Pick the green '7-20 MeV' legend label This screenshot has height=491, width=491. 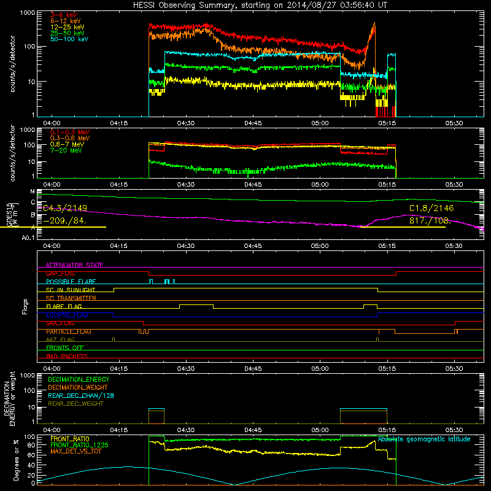(x=66, y=150)
